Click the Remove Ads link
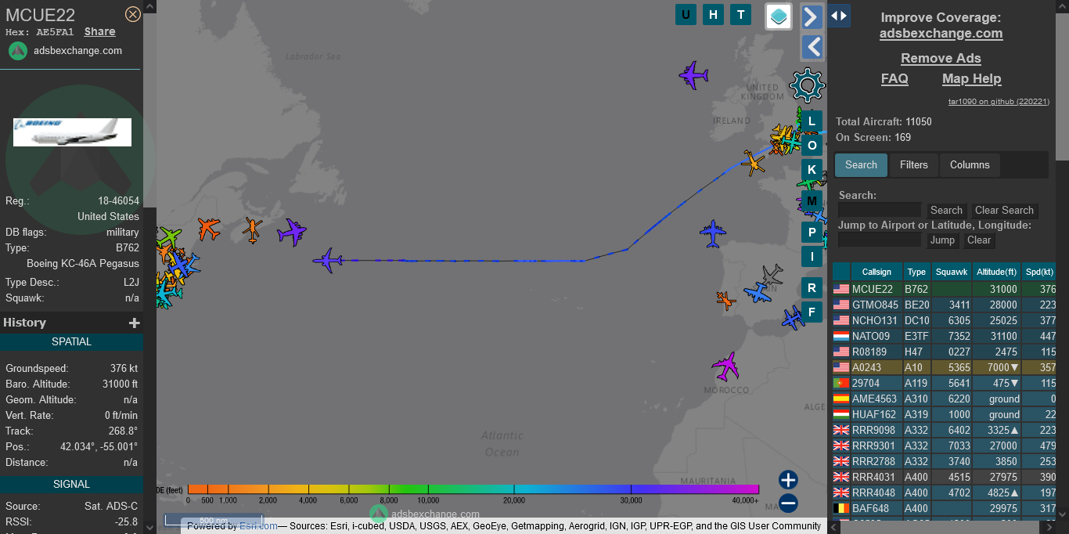 941,58
